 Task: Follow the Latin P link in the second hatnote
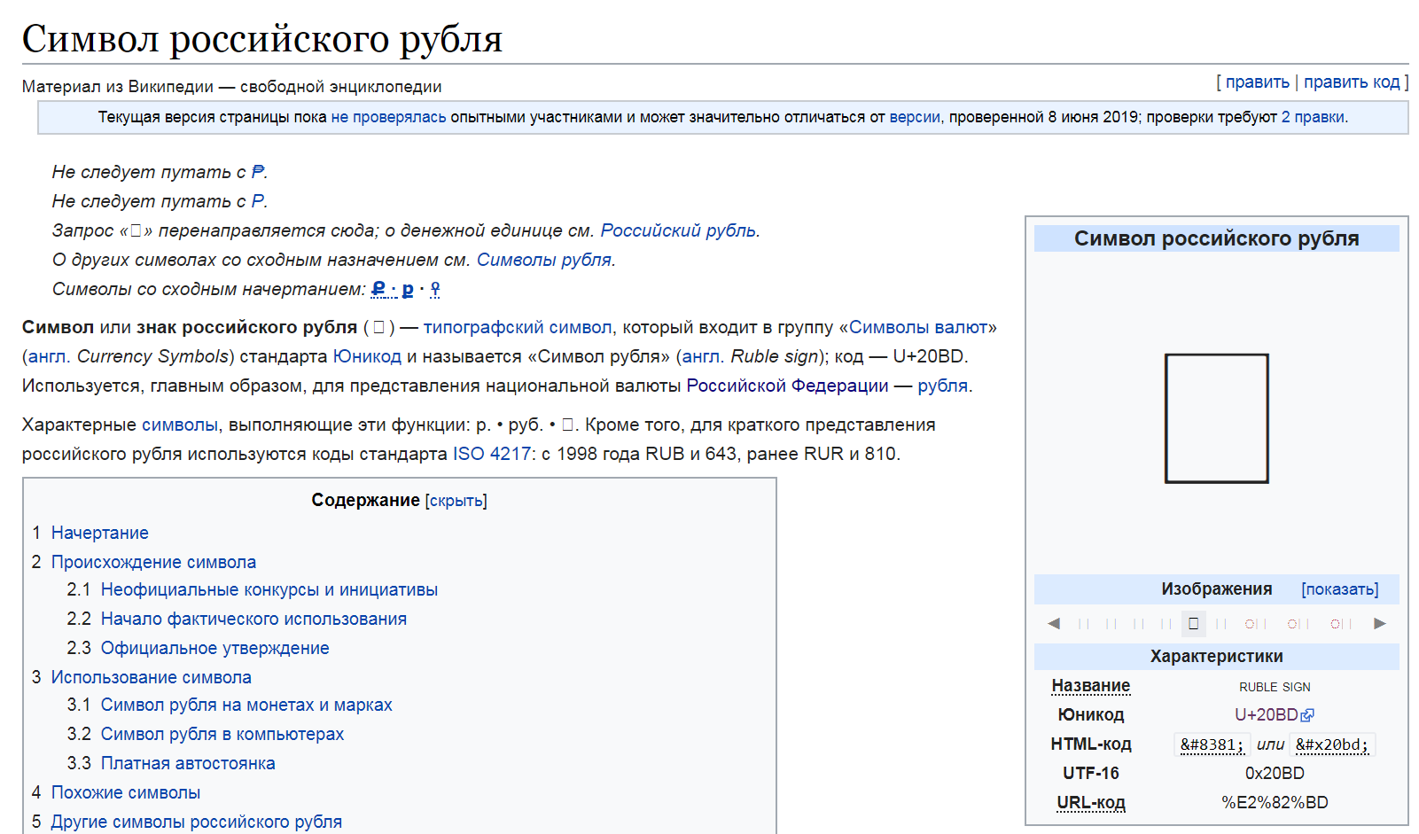click(257, 201)
